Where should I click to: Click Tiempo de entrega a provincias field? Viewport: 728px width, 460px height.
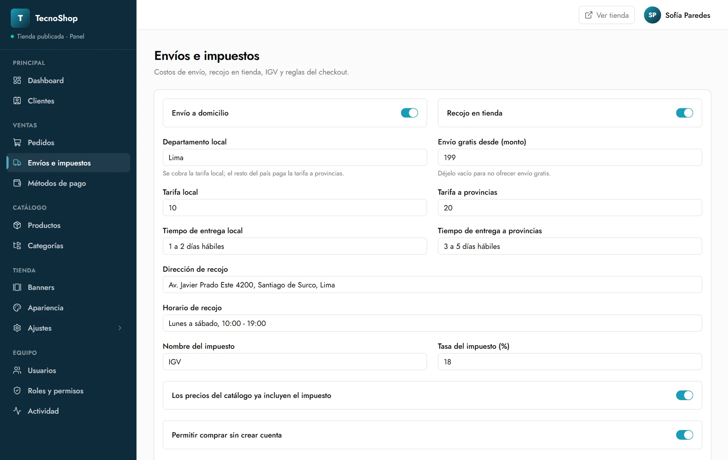pos(570,246)
